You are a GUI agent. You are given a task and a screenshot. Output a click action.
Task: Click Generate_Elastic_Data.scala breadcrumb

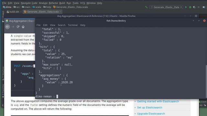click(71, 7)
